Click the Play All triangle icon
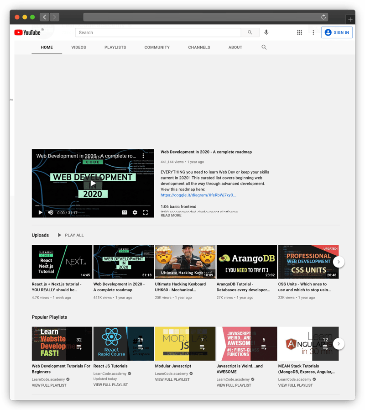This screenshot has height=410, width=365. coord(60,235)
